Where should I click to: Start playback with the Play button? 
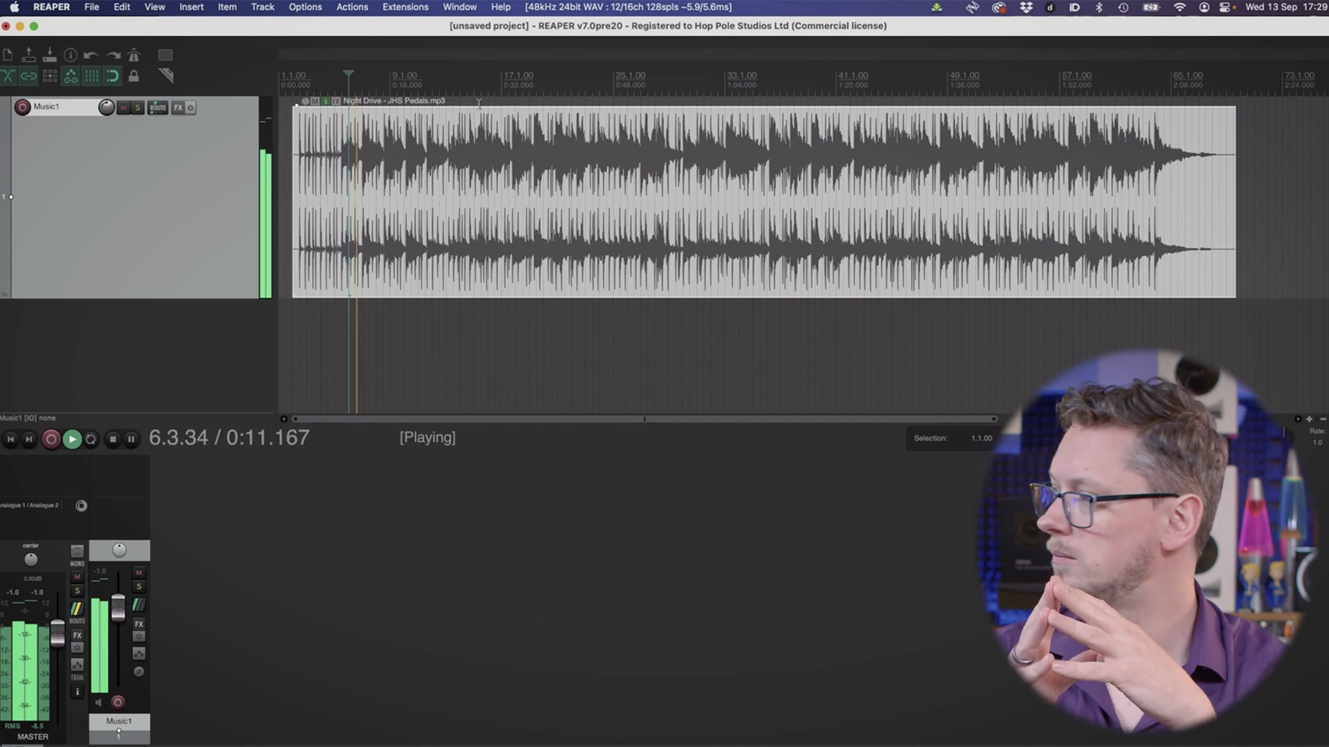click(x=72, y=439)
